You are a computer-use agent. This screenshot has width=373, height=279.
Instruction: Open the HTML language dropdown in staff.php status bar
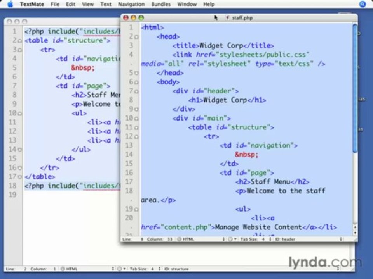tap(201, 239)
